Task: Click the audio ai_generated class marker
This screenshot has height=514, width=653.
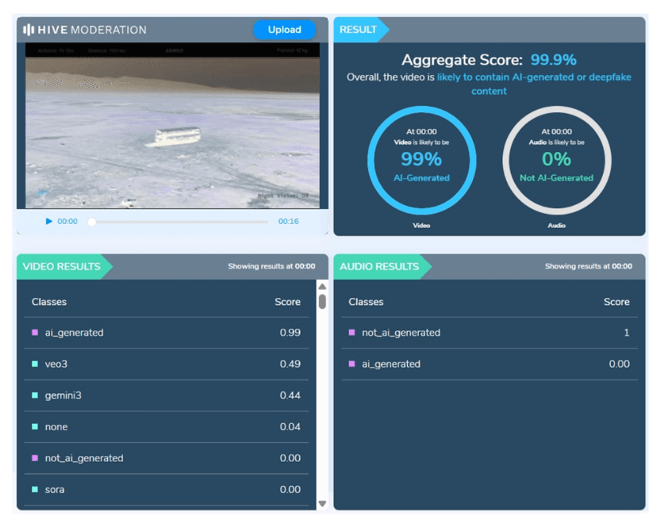Action: tap(352, 364)
